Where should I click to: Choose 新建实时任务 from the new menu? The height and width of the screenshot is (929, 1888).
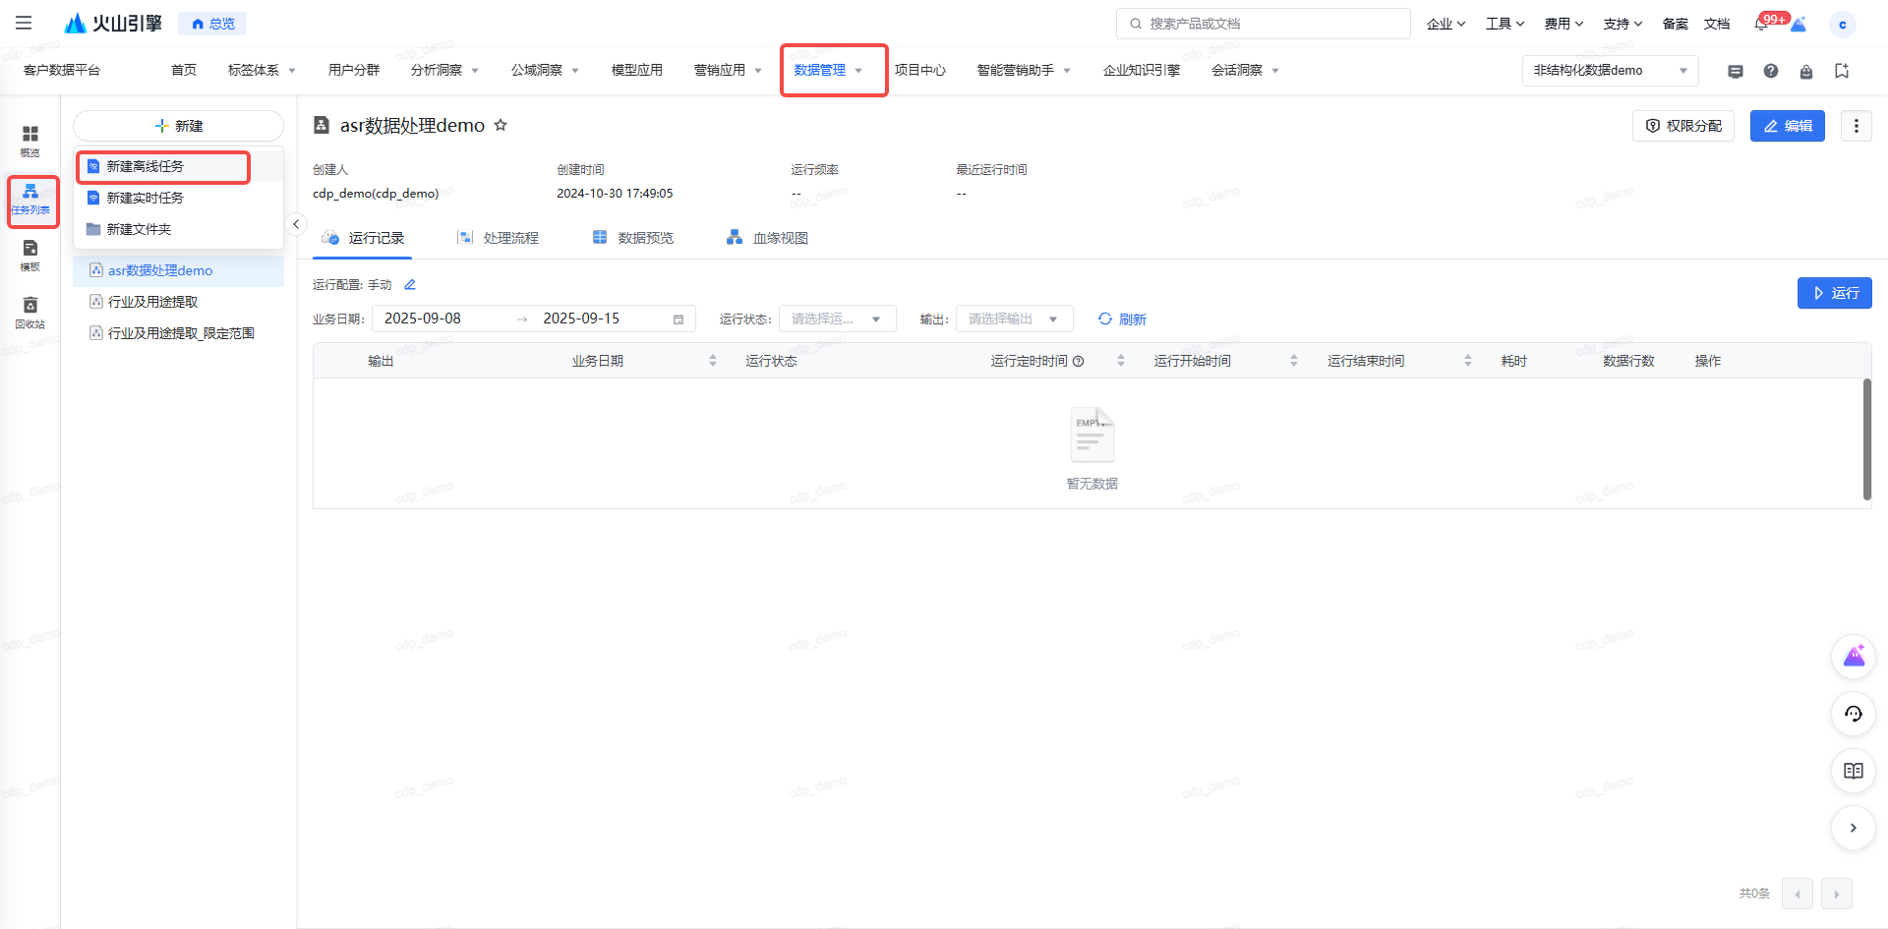tap(178, 198)
